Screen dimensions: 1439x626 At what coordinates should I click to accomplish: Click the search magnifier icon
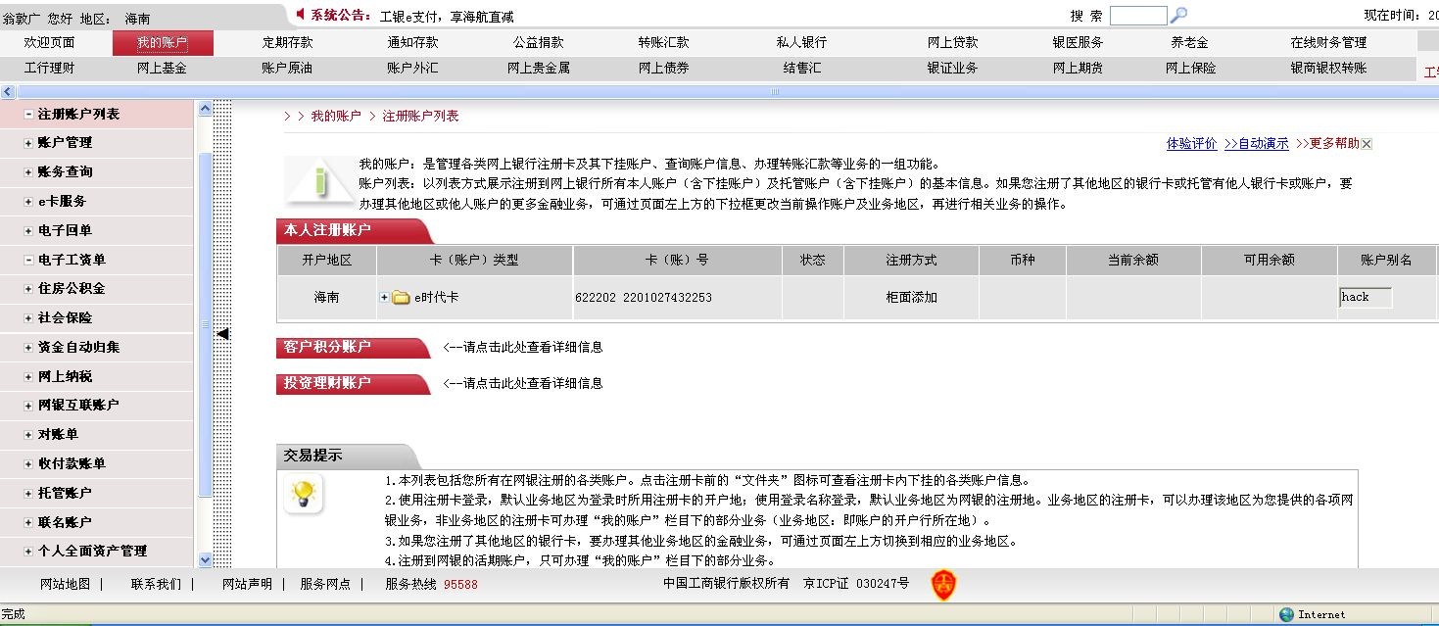point(1178,16)
